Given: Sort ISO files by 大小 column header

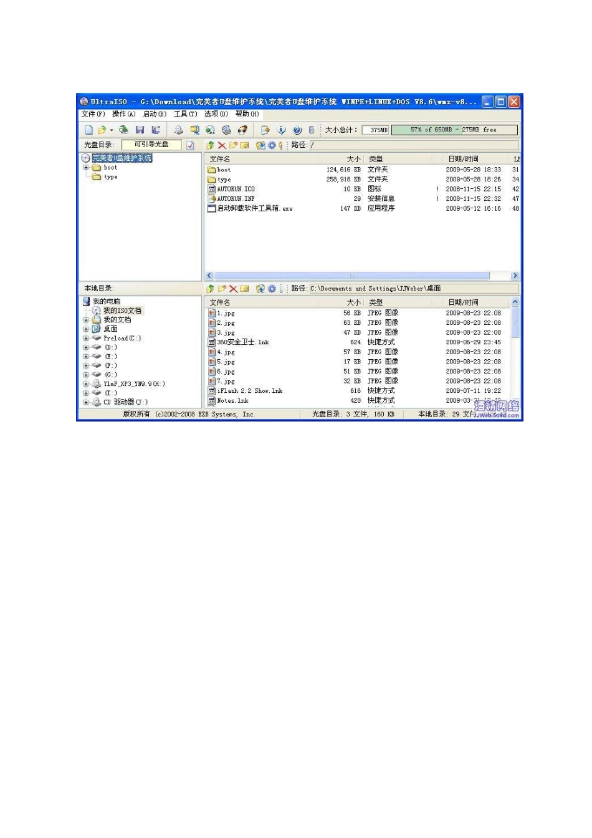Looking at the screenshot, I should [x=341, y=159].
